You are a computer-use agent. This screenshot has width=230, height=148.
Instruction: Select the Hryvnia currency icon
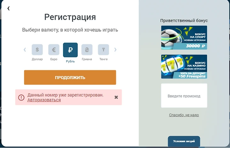(x=87, y=50)
